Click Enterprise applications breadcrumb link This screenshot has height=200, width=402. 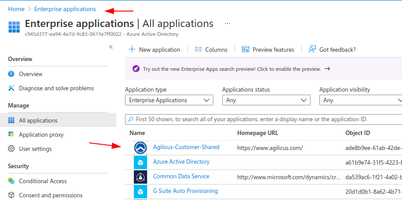[x=65, y=9]
